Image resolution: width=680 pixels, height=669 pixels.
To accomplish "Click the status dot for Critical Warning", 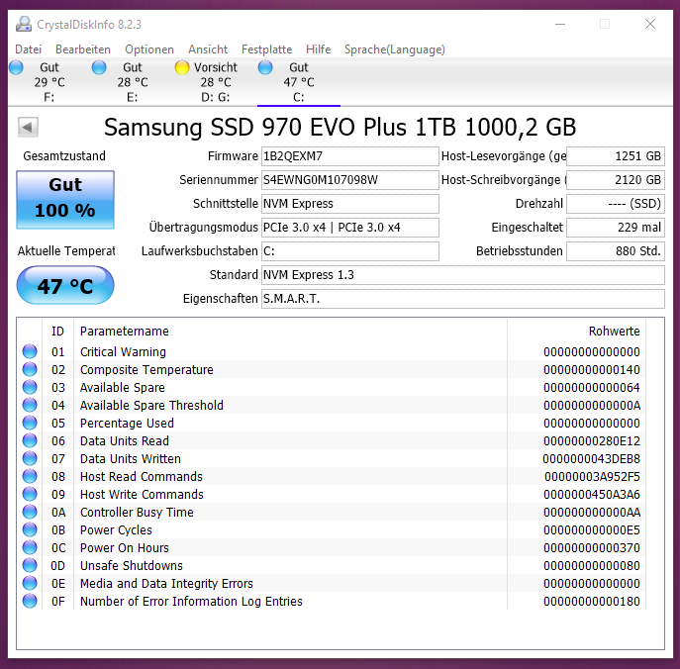I will click(30, 351).
